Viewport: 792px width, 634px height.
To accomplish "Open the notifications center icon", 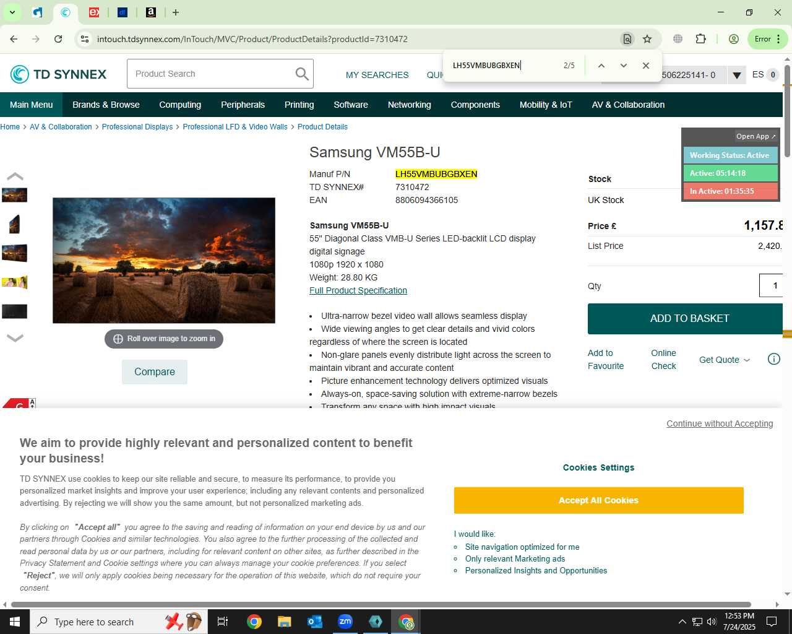I will 772,622.
